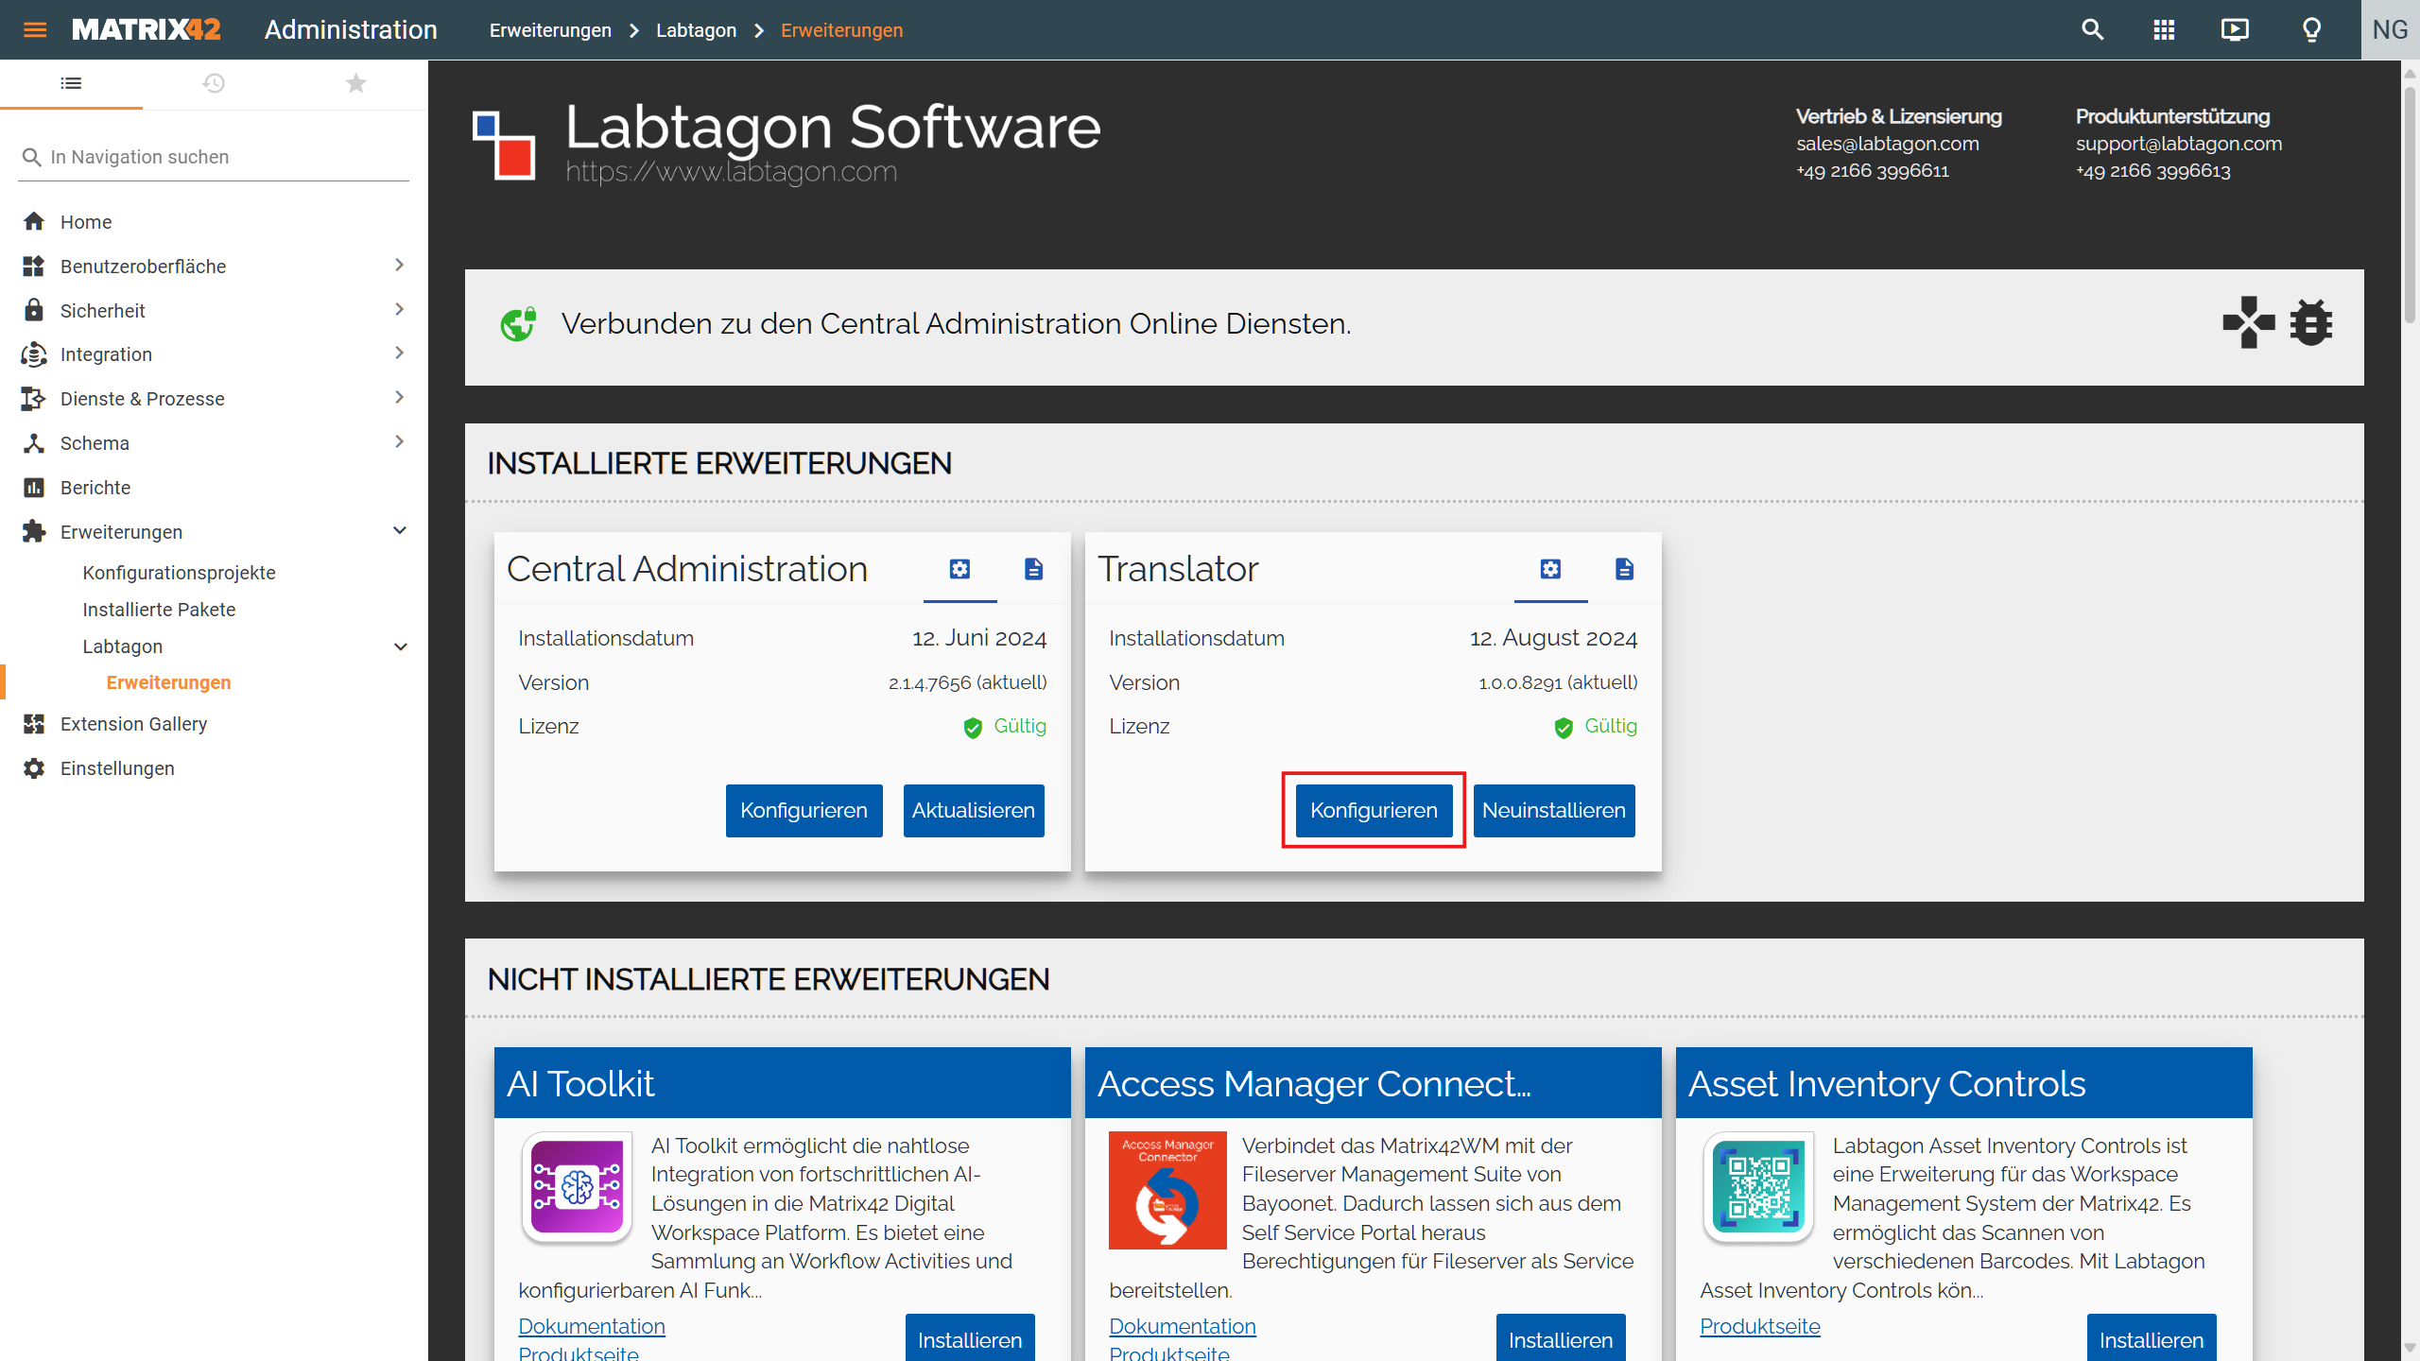Open the Access Manager Connector Dokumentation link
This screenshot has width=2420, height=1361.
pyautogui.click(x=1183, y=1326)
